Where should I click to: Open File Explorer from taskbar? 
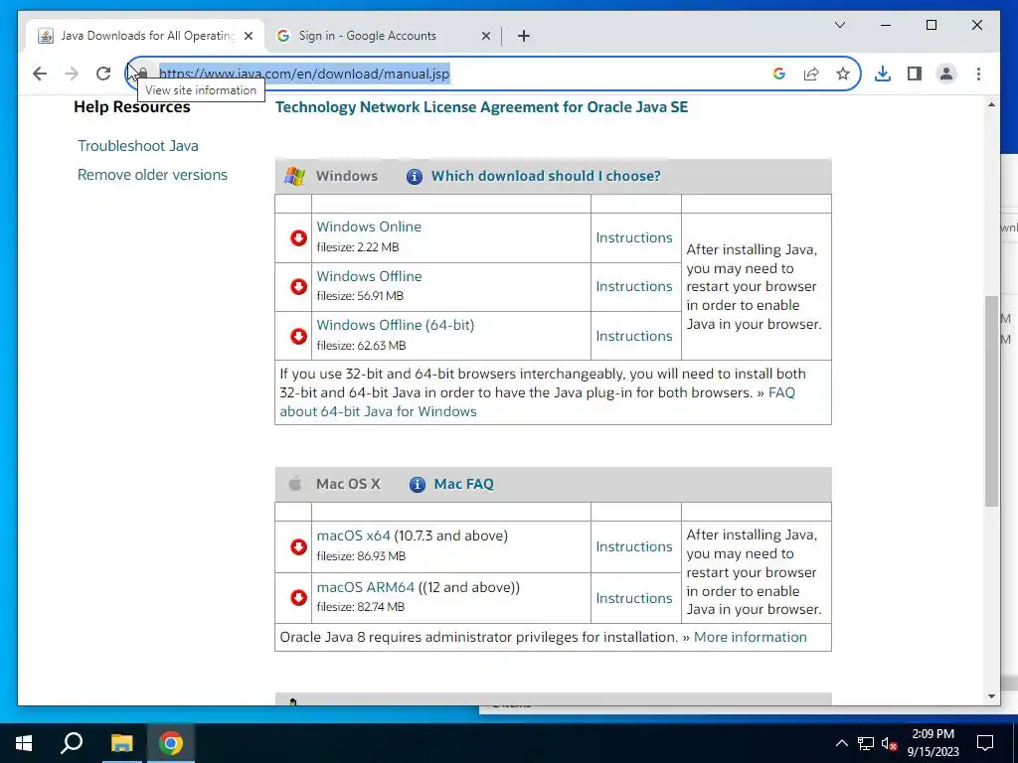(121, 743)
